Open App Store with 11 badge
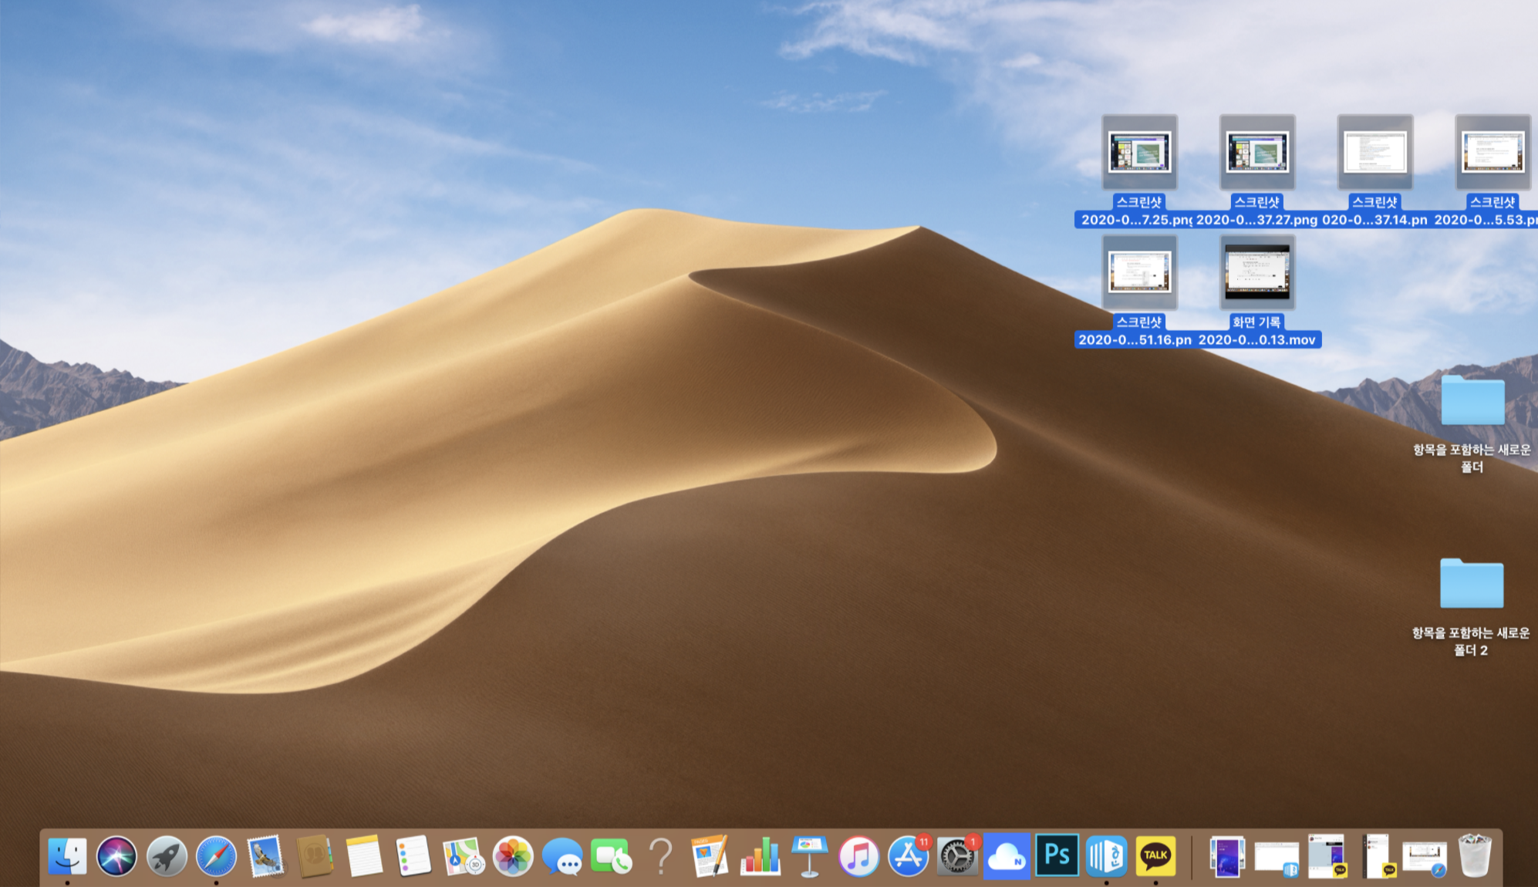 pos(908,856)
